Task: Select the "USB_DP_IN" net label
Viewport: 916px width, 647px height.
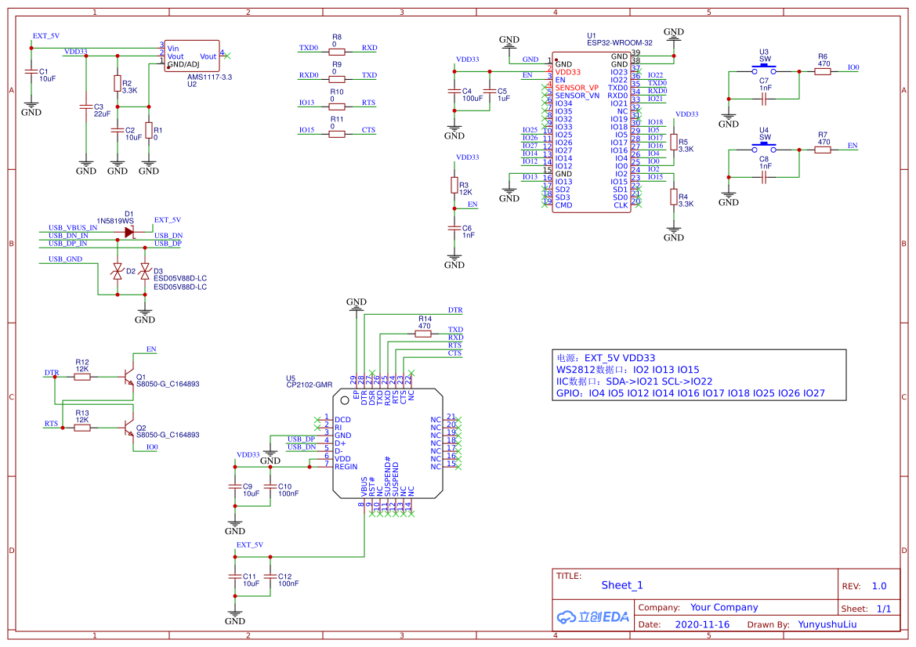Action: pos(67,244)
